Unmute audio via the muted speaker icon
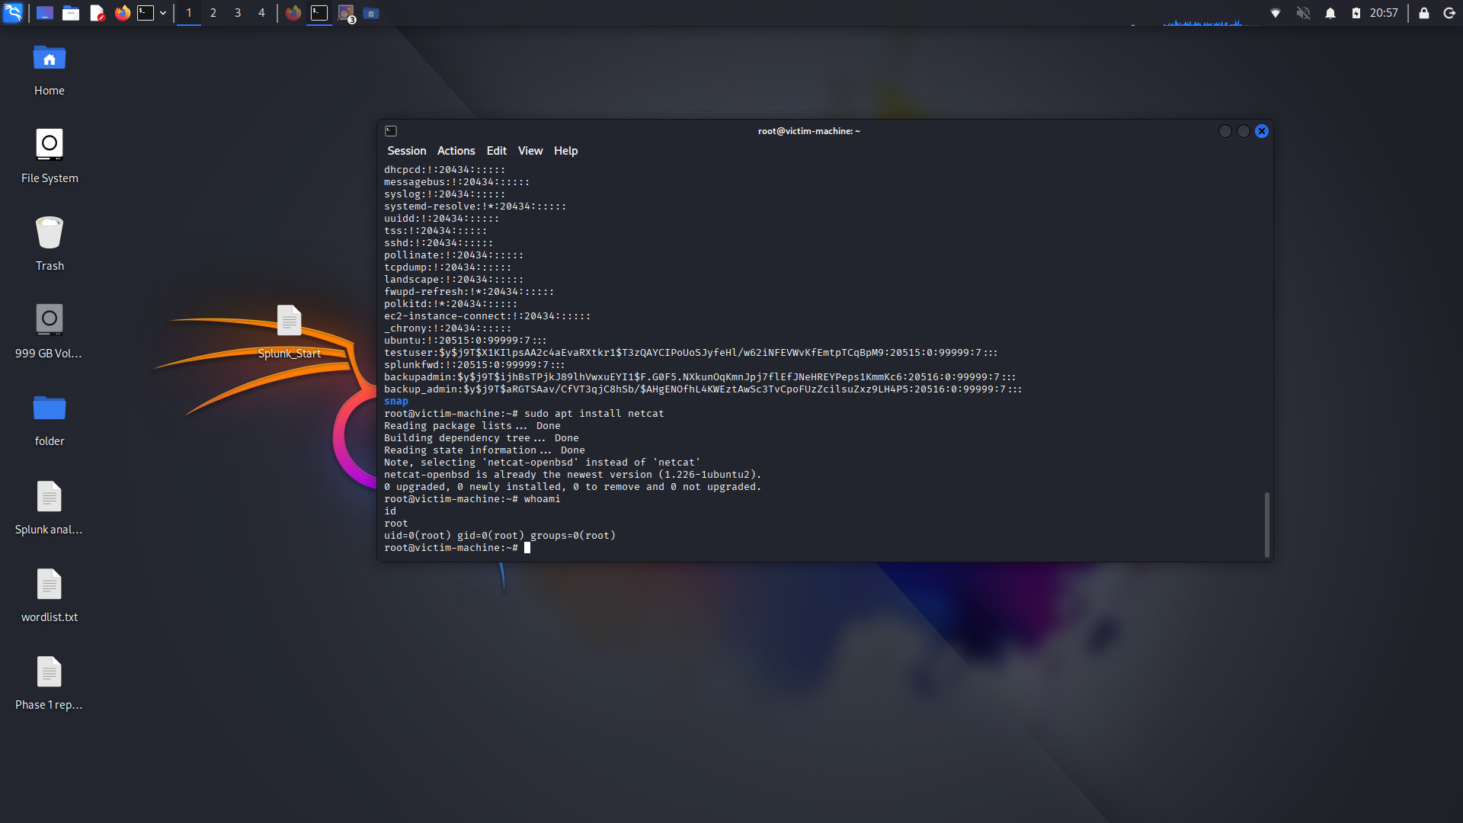 pyautogui.click(x=1304, y=13)
